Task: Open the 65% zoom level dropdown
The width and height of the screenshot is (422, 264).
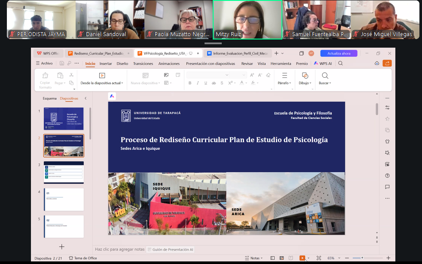Action: pyautogui.click(x=334, y=258)
